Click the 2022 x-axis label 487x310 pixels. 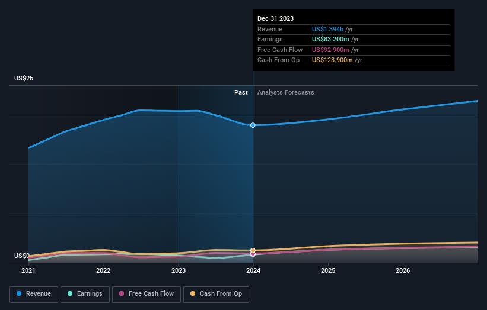[x=103, y=271]
